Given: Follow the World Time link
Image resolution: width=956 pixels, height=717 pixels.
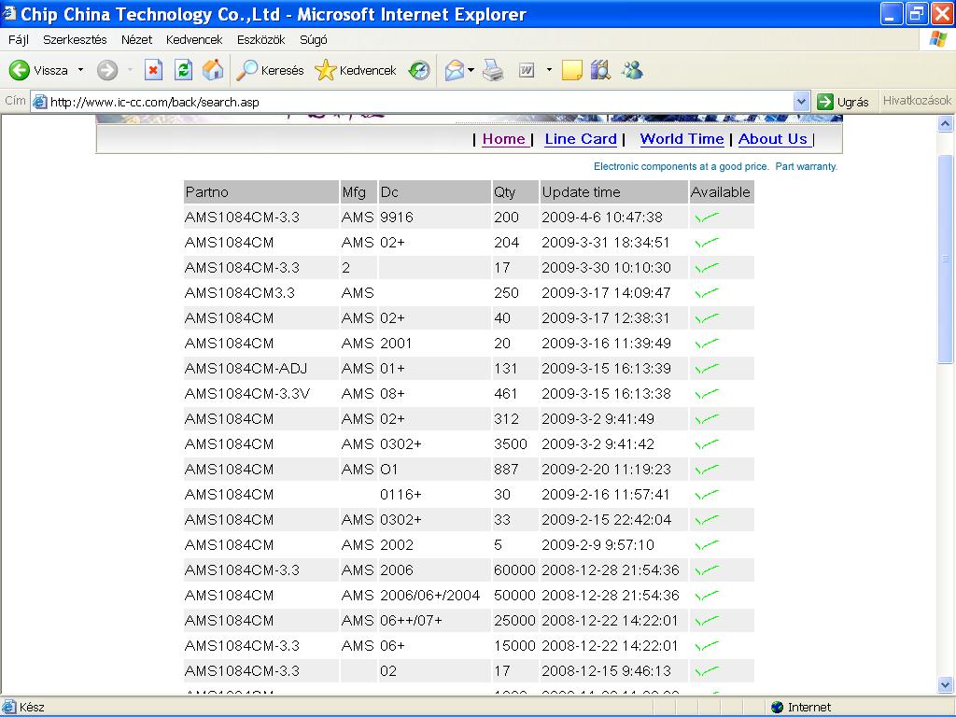Looking at the screenshot, I should [682, 139].
